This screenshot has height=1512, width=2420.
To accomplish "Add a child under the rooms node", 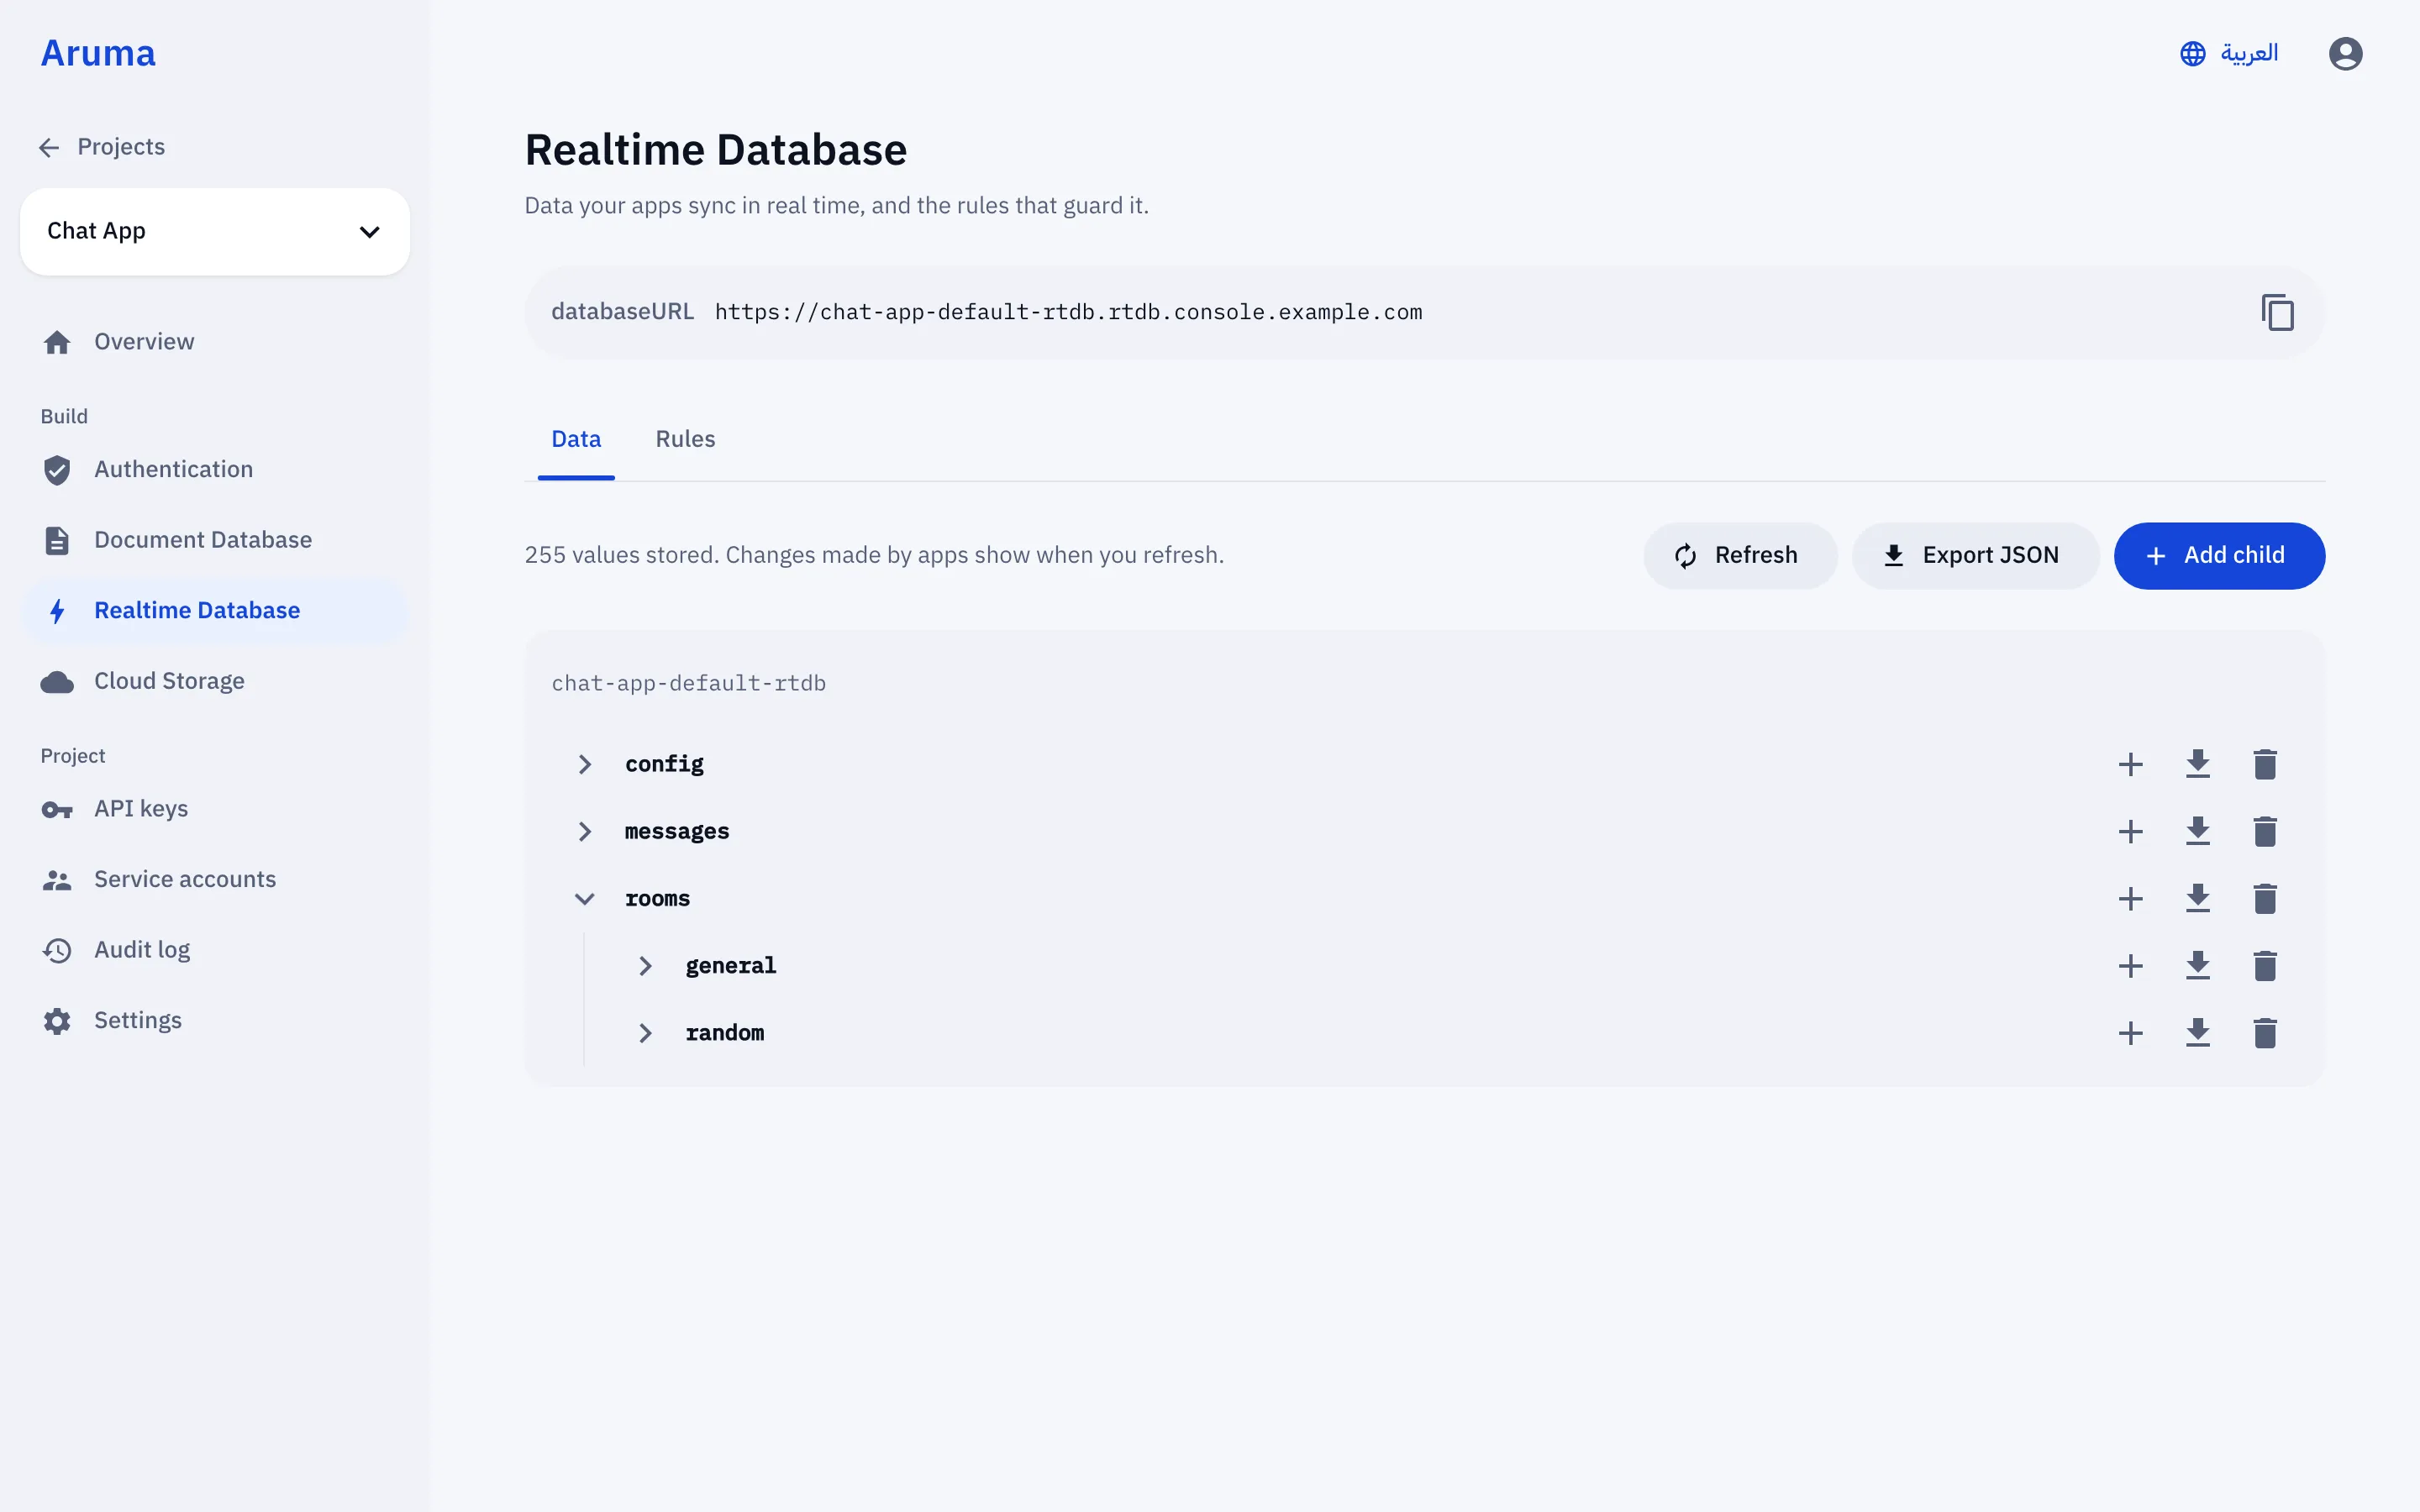I will coord(2130,898).
